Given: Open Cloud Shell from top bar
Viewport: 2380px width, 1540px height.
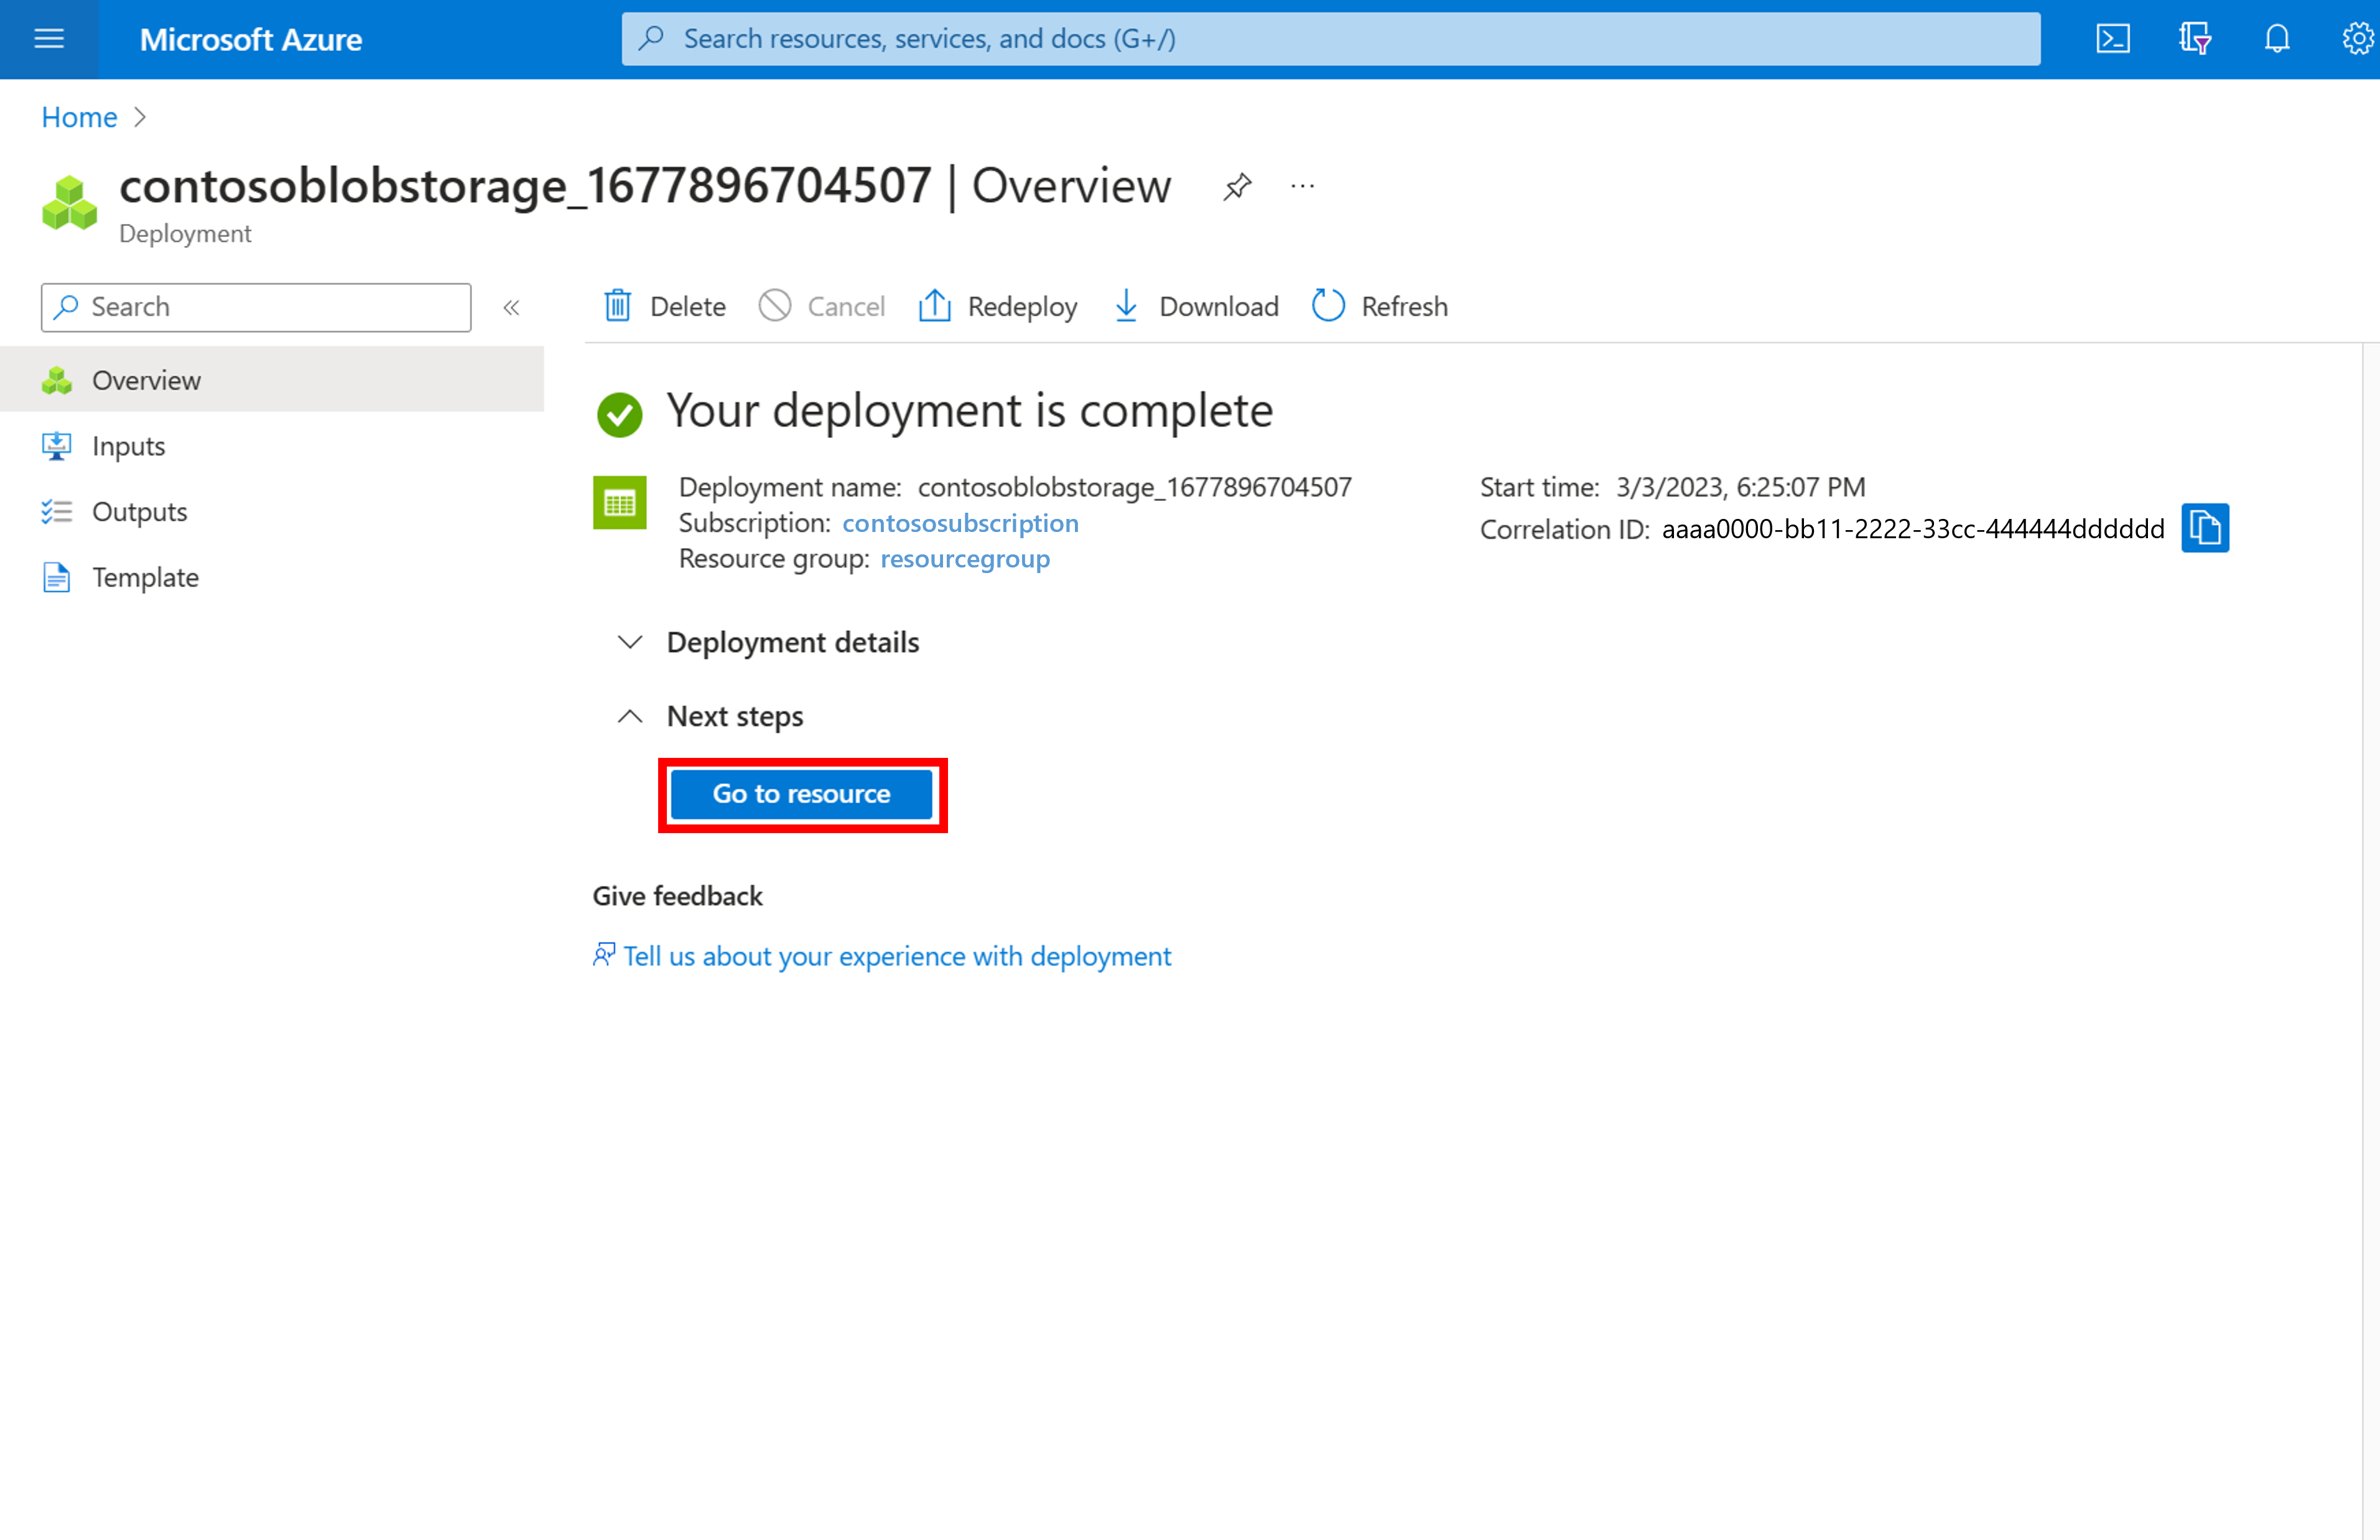Looking at the screenshot, I should click(x=2112, y=39).
